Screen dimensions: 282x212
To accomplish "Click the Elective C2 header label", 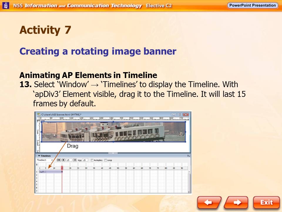I will click(x=159, y=6).
